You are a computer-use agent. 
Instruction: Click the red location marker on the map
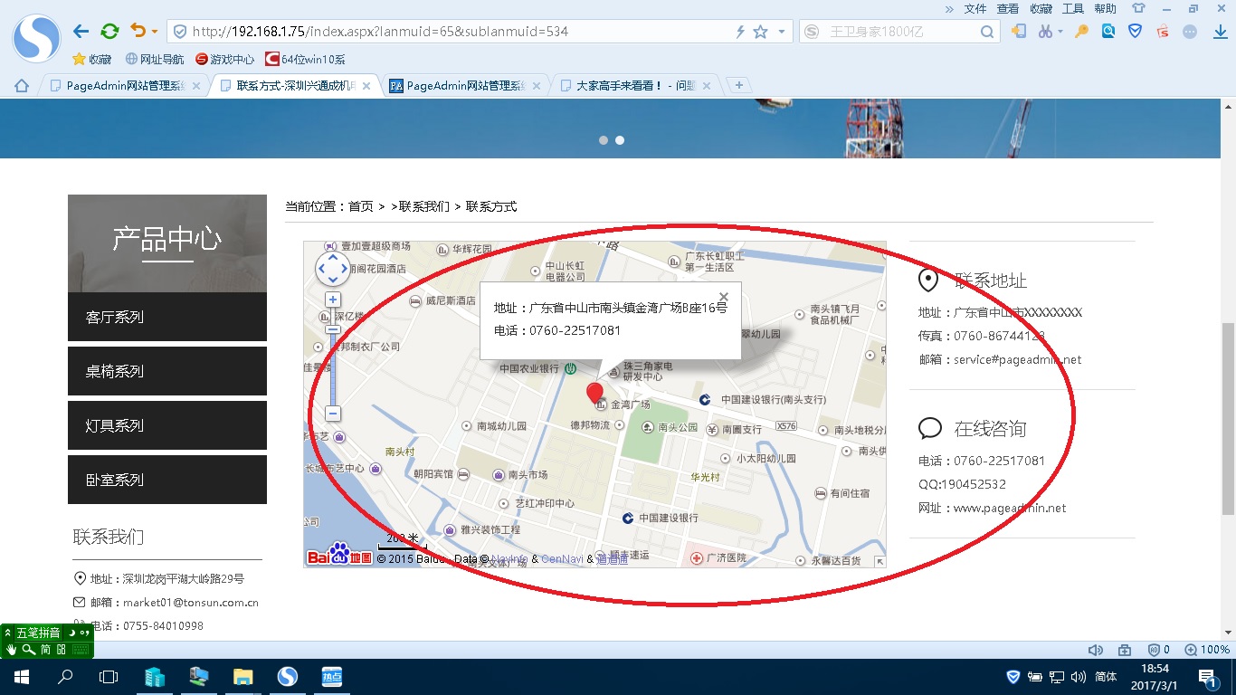tap(594, 392)
